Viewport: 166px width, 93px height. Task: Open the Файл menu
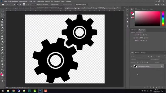[x=5, y=1]
